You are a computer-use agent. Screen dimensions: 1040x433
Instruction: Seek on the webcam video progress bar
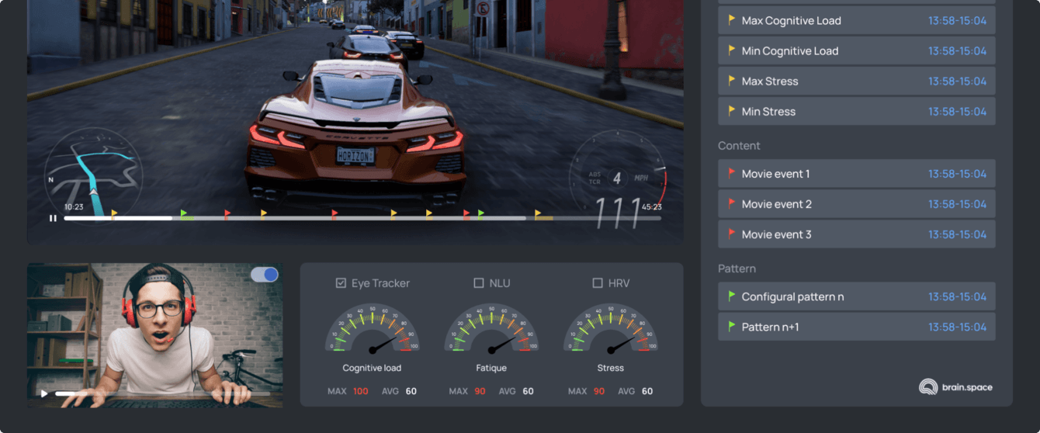tap(162, 394)
